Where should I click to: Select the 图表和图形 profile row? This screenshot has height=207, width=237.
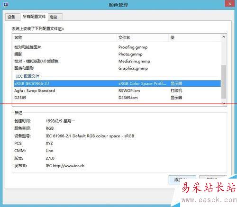[x=117, y=68]
